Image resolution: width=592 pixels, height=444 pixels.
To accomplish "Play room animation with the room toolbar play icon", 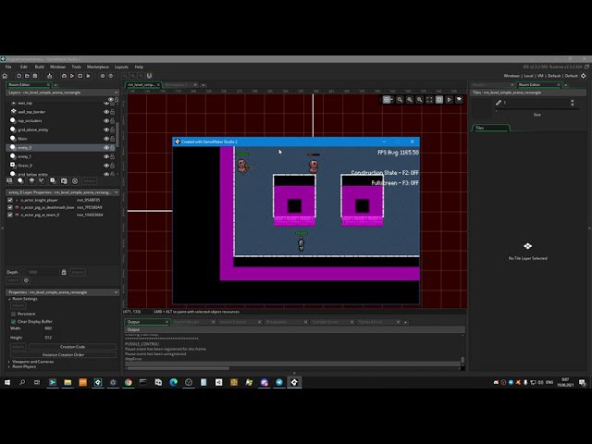I will [449, 100].
